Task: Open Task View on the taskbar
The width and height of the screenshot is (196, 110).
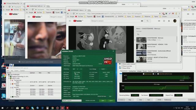Action: [12, 108]
